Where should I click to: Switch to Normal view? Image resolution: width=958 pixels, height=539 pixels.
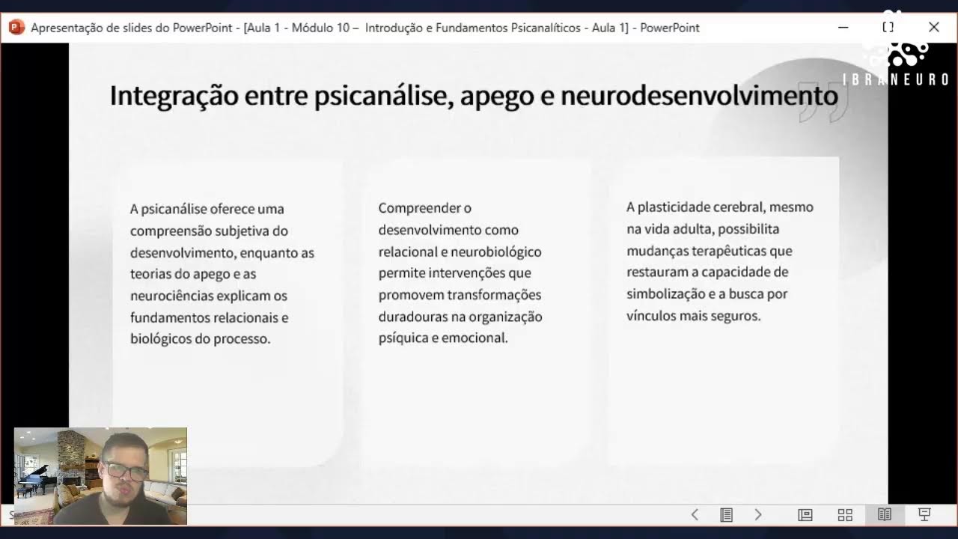pyautogui.click(x=805, y=514)
